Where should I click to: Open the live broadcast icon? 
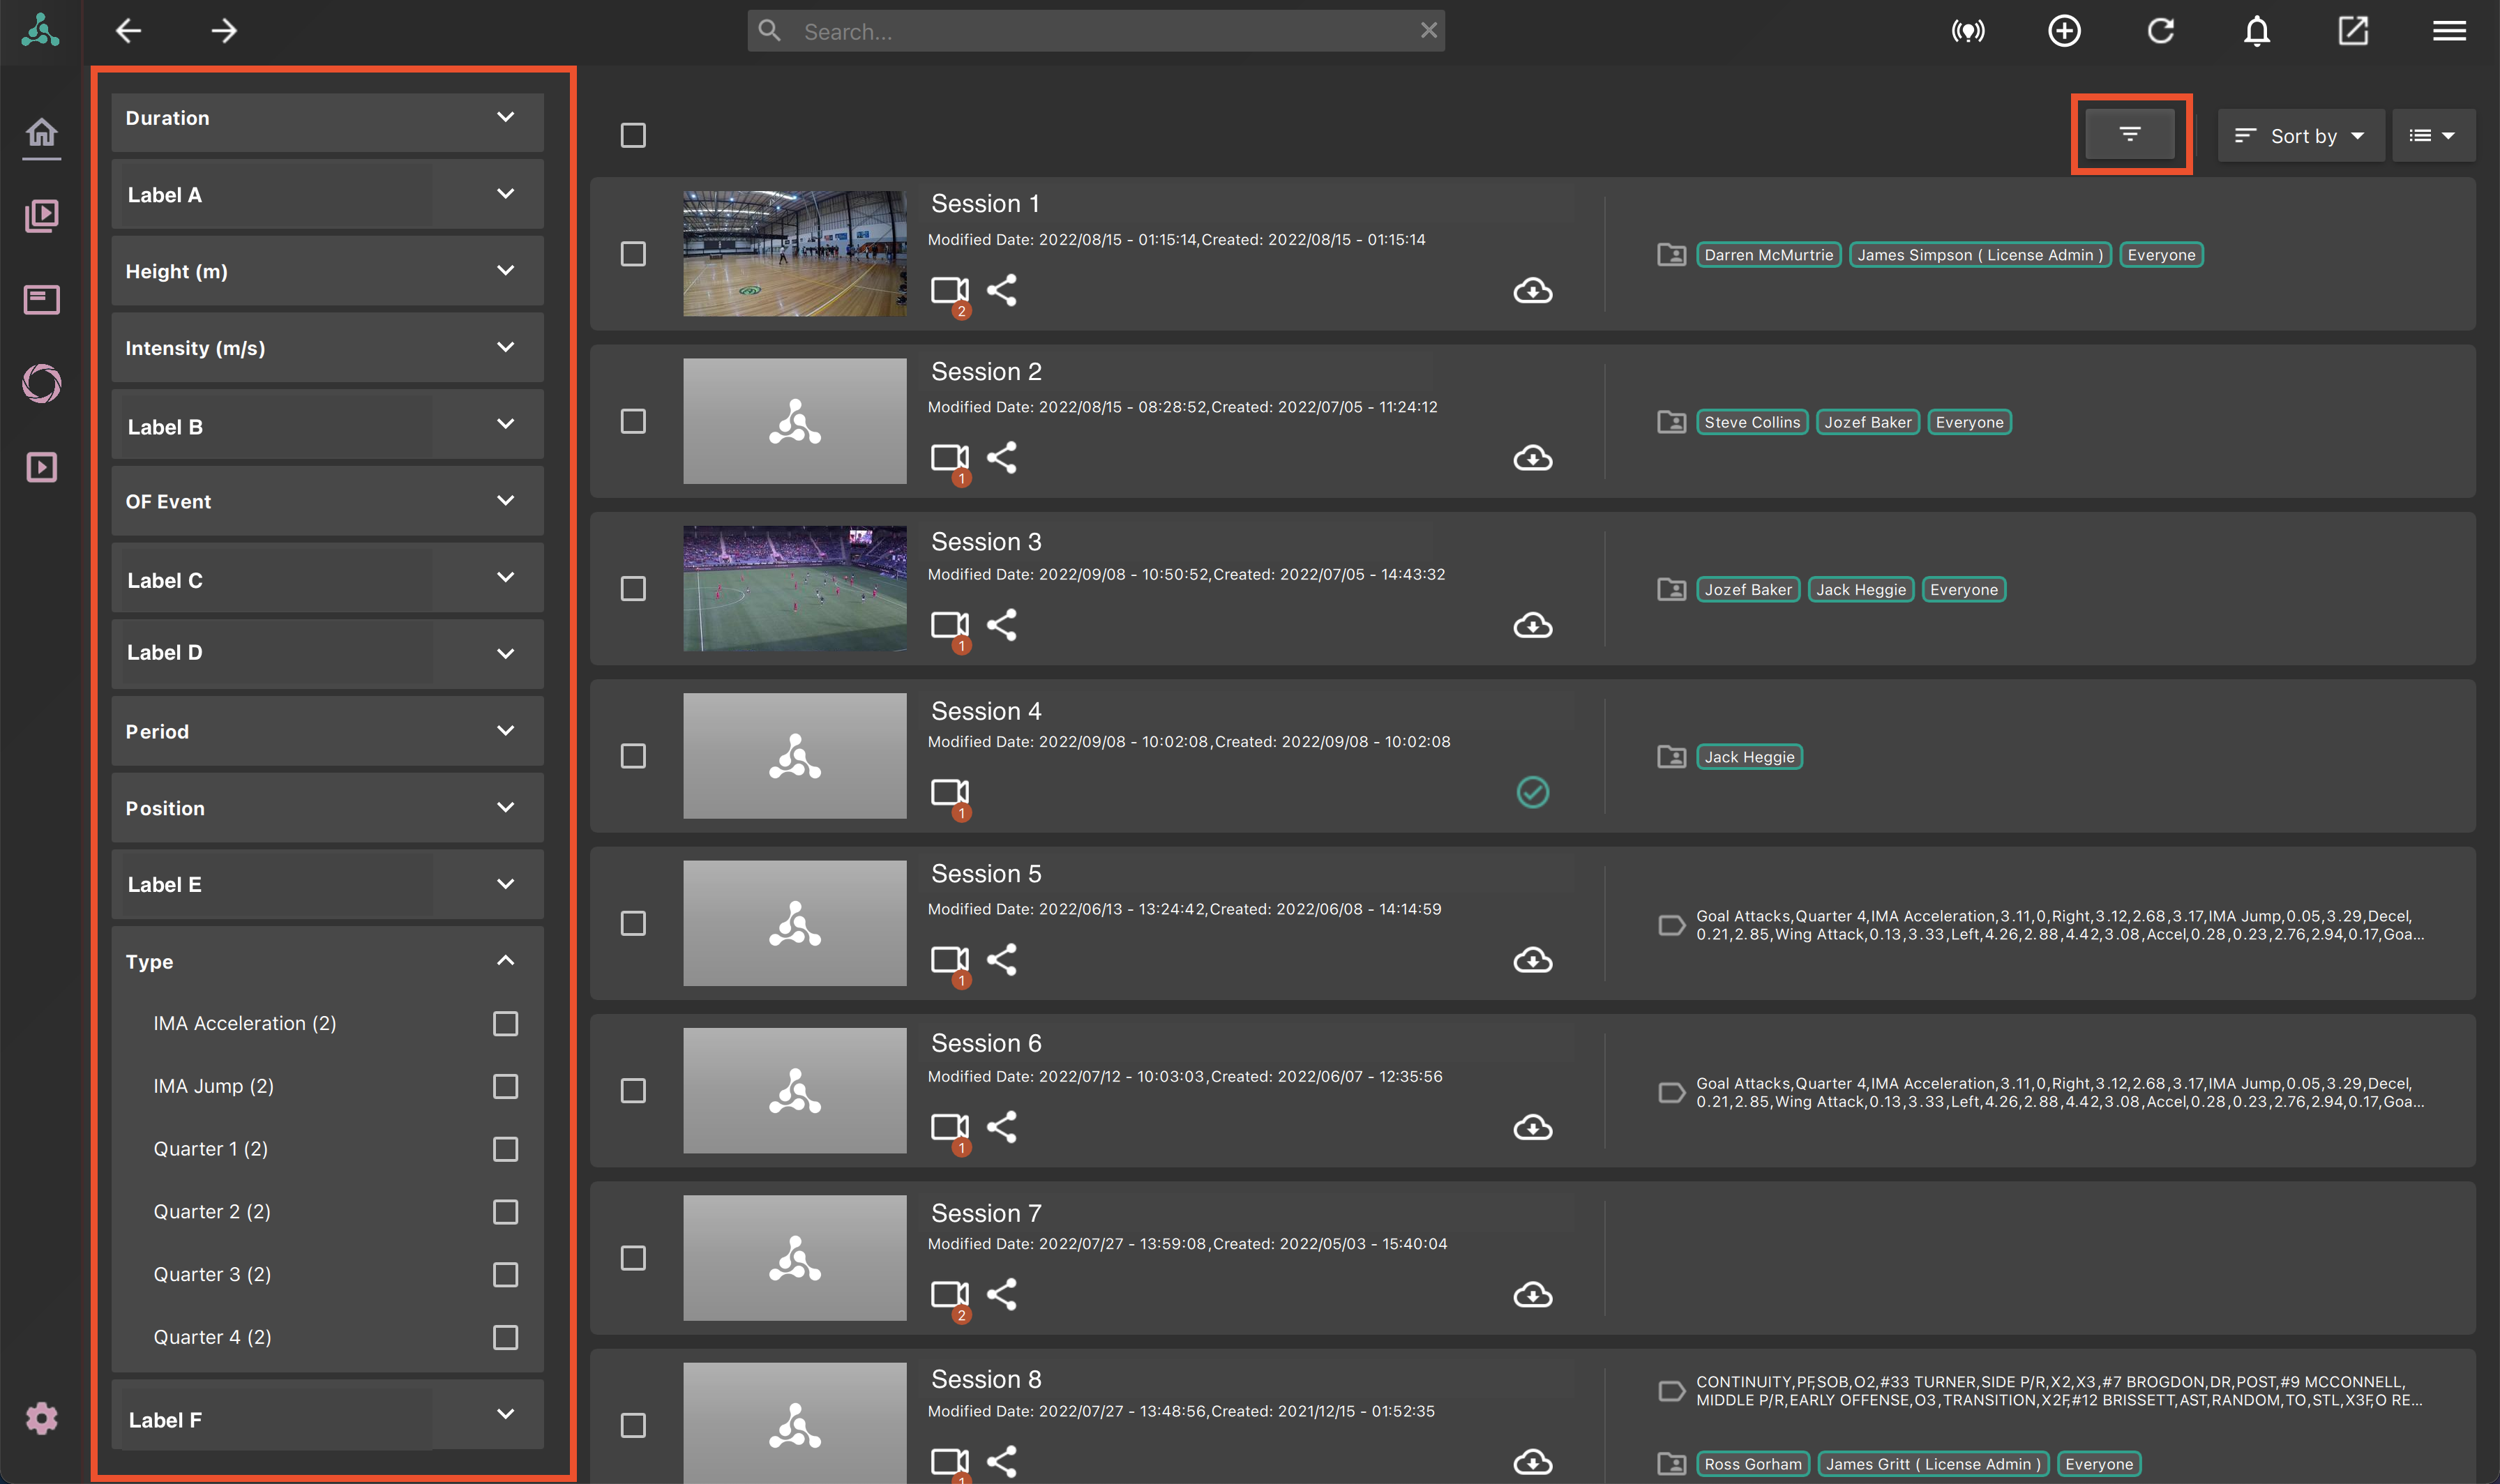coord(1968,31)
